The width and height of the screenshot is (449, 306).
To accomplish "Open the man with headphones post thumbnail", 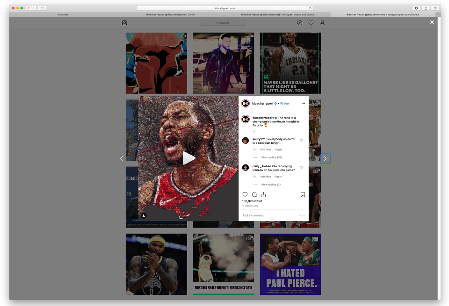I will pyautogui.click(x=224, y=63).
